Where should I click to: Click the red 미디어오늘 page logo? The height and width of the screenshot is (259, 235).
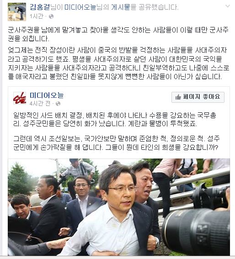coord(20,98)
